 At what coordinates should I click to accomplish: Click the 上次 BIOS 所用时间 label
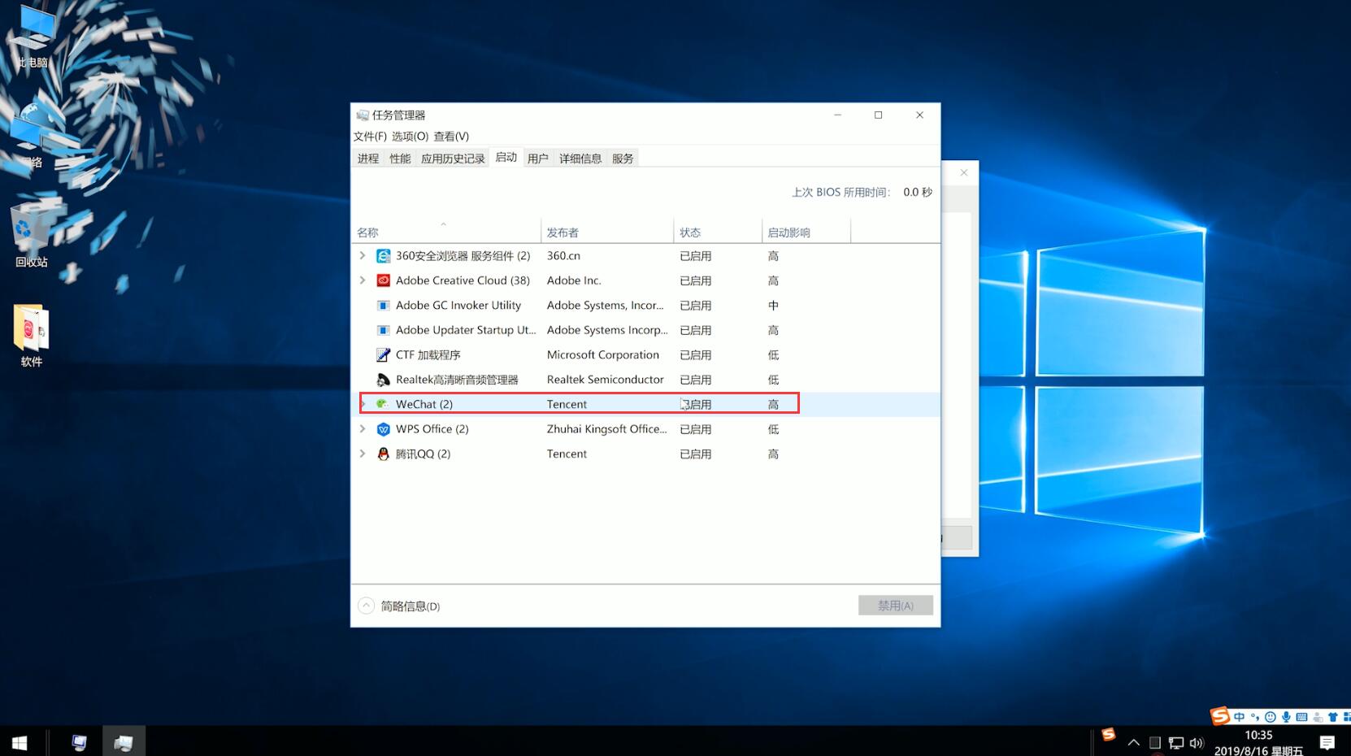click(841, 193)
